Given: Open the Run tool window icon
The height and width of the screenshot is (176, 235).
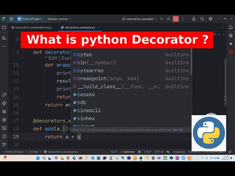Looking at the screenshot, I should point(4,95).
